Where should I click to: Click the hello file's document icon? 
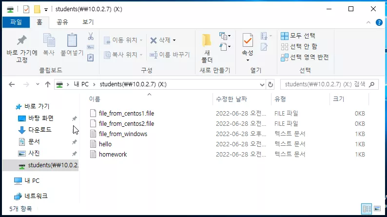point(93,144)
